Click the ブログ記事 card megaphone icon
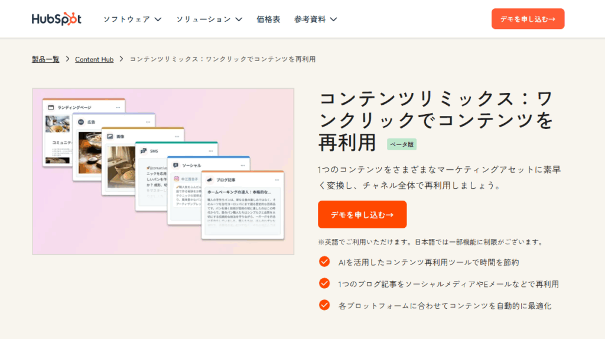This screenshot has height=339, width=605. (210, 180)
